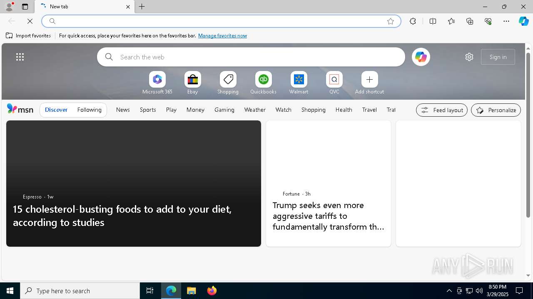Open Split screen view
Viewport: 533px width, 299px height.
point(433,21)
